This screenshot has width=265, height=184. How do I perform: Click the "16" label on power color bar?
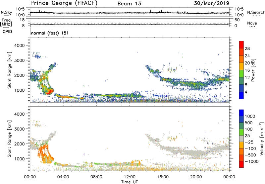point(247,70)
